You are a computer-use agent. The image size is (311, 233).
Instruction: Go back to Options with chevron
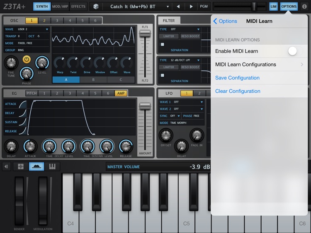225,21
